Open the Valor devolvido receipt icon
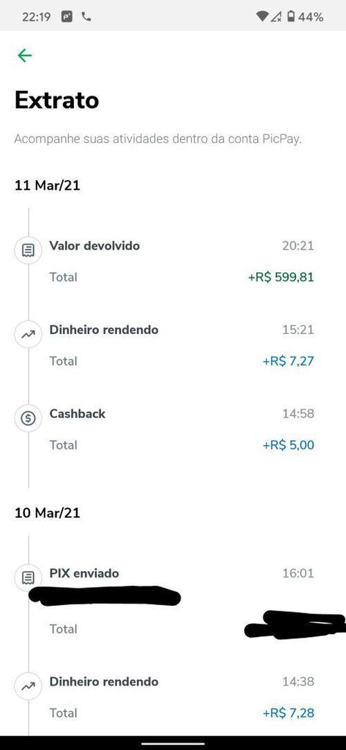Image resolution: width=346 pixels, height=750 pixels. 28,250
